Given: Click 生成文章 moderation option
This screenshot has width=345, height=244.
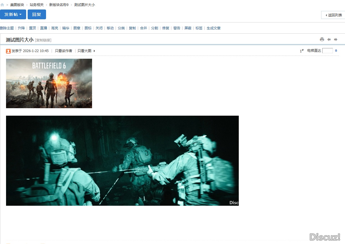Looking at the screenshot, I should click(x=214, y=28).
